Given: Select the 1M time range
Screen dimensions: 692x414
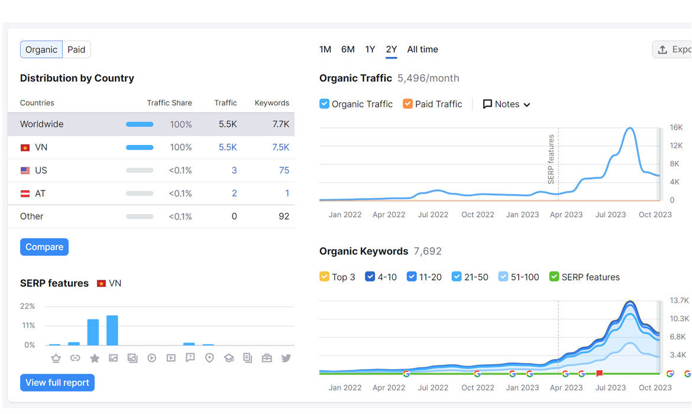Looking at the screenshot, I should point(325,50).
